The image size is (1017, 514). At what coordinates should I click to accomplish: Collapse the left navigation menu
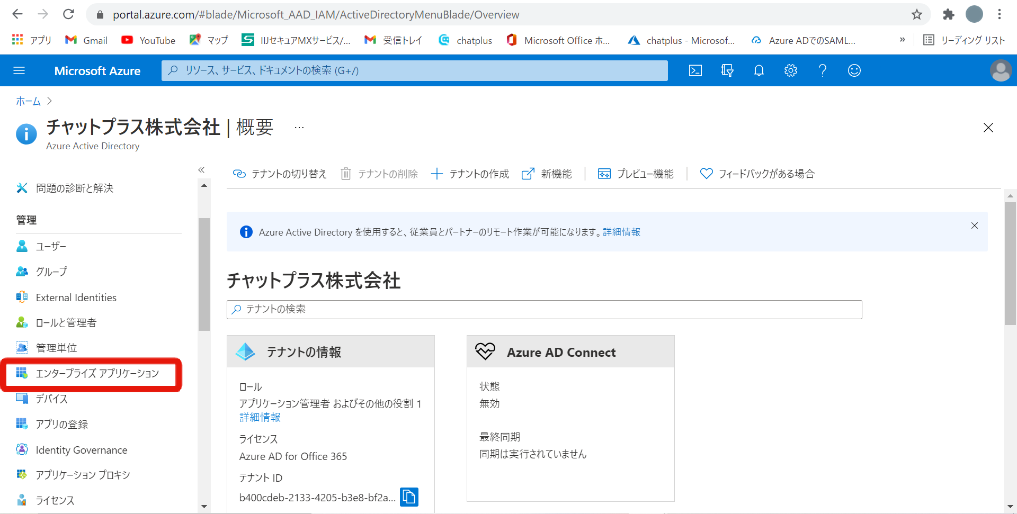201,170
